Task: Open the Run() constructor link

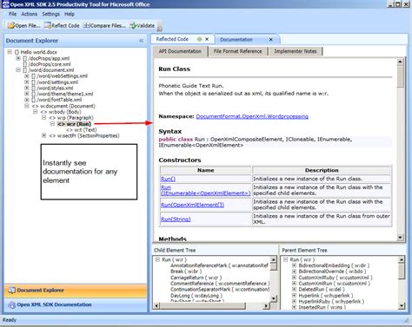Action: click(168, 179)
